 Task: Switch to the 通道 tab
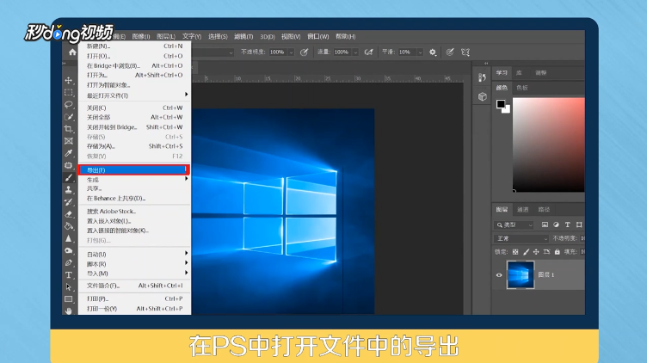point(523,210)
